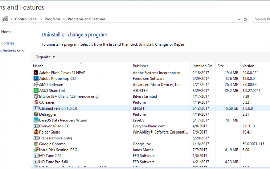Click the AMD Software icon
The width and height of the screenshot is (270, 169).
click(x=36, y=84)
